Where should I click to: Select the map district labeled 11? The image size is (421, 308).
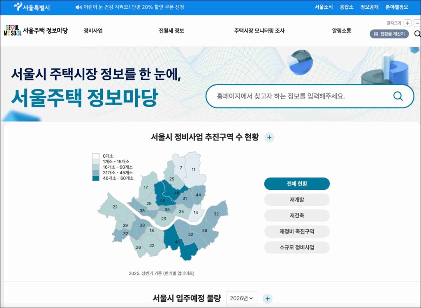193,170
